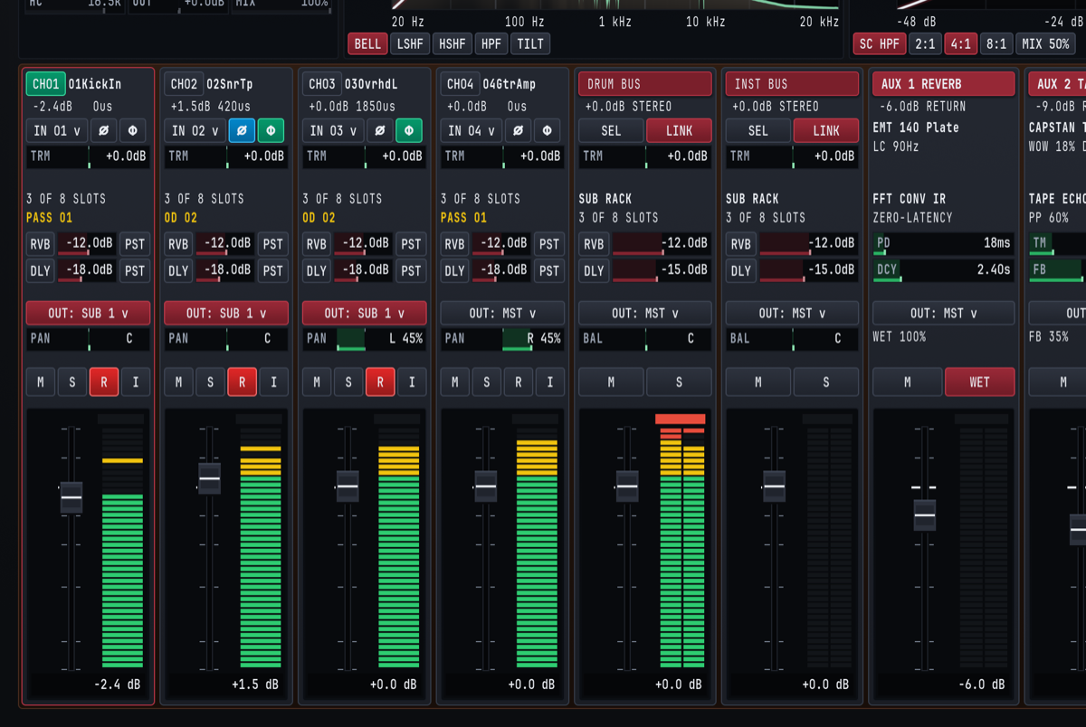The height and width of the screenshot is (727, 1086).
Task: Toggle green Φ button on CH02 02SnrTp
Action: [271, 130]
